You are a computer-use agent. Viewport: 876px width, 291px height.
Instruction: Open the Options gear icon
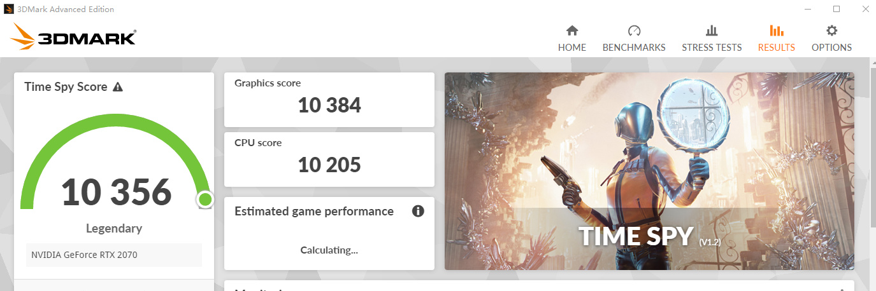pyautogui.click(x=831, y=30)
